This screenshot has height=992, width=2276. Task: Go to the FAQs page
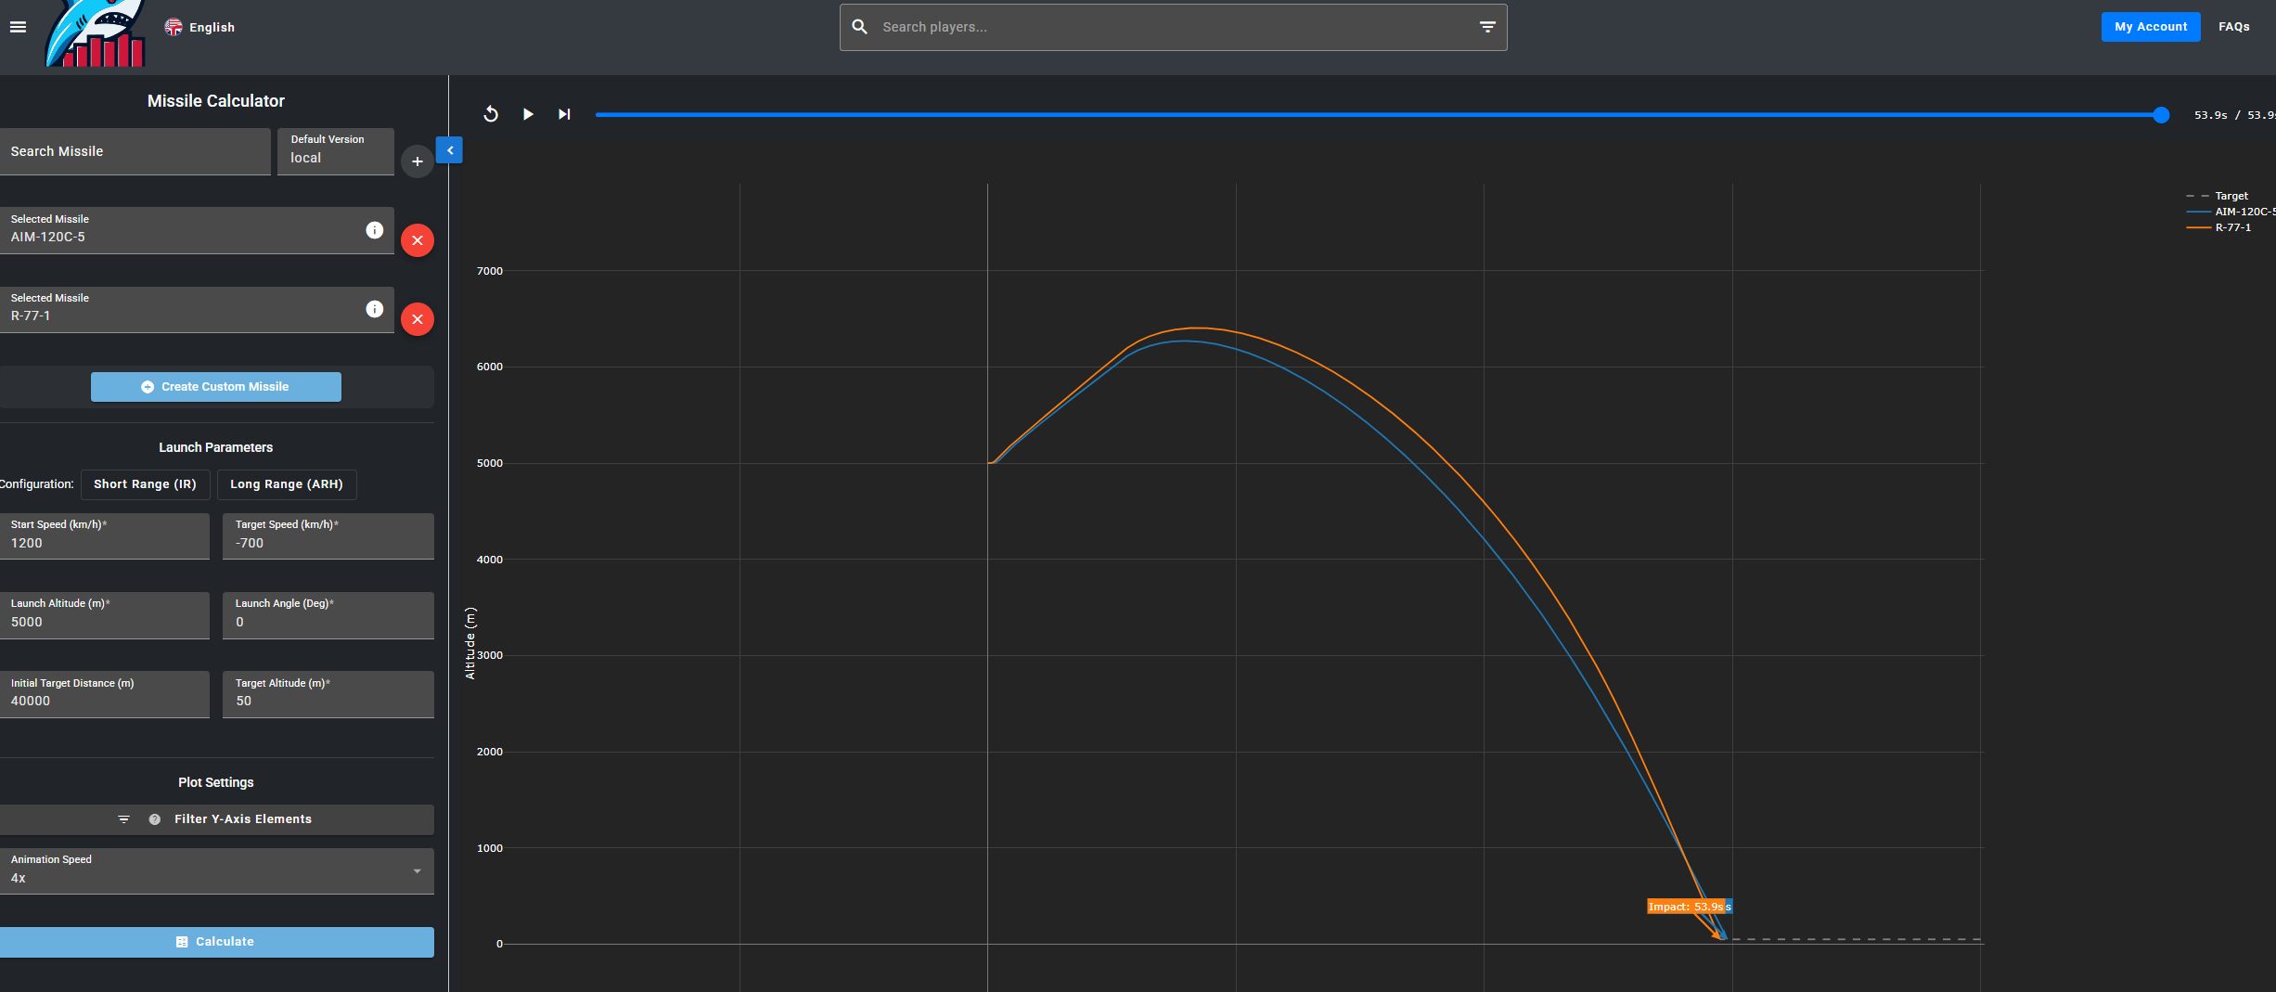point(2234,27)
